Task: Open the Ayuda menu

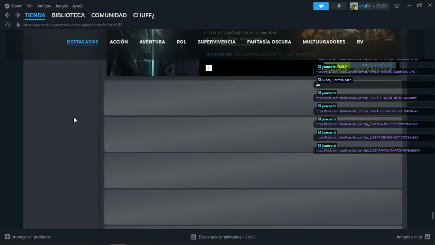Action: coord(78,6)
